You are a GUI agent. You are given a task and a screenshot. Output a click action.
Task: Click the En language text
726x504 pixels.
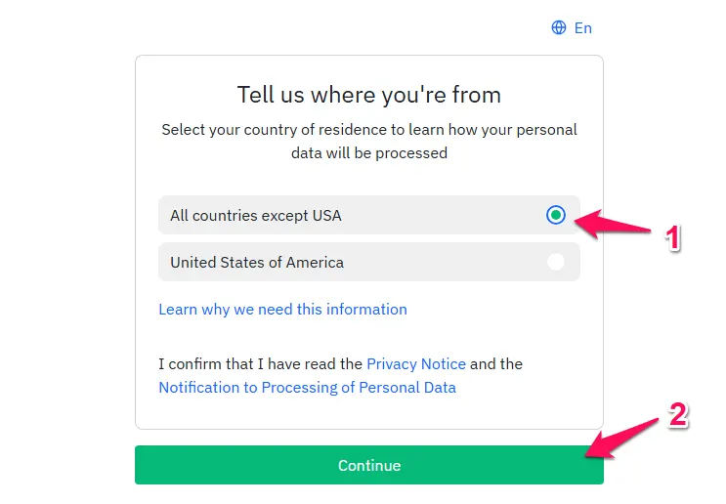(x=583, y=28)
